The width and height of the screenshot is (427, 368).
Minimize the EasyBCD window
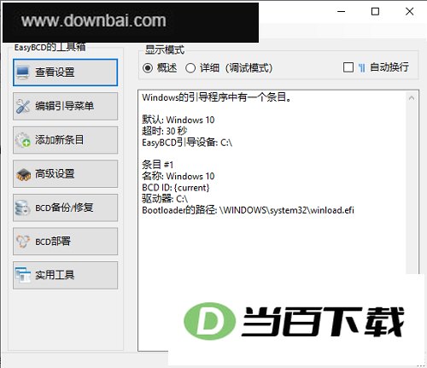pos(342,12)
